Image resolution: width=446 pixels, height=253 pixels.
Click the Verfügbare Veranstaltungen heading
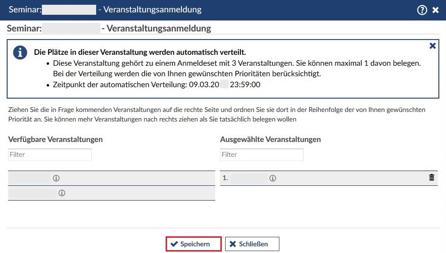pos(55,139)
